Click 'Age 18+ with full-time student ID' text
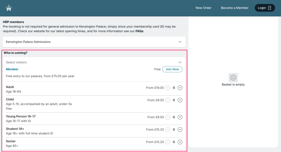281x152 pixels. [30, 133]
